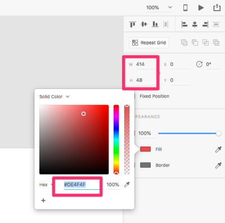Align top edges icon
Screen dimensions: 225x223
(x=133, y=24)
